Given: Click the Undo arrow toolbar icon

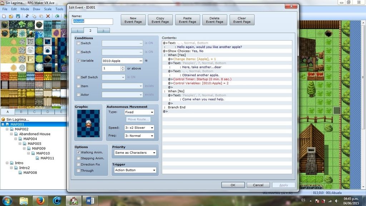Looking at the screenshot, I should 57,16.
